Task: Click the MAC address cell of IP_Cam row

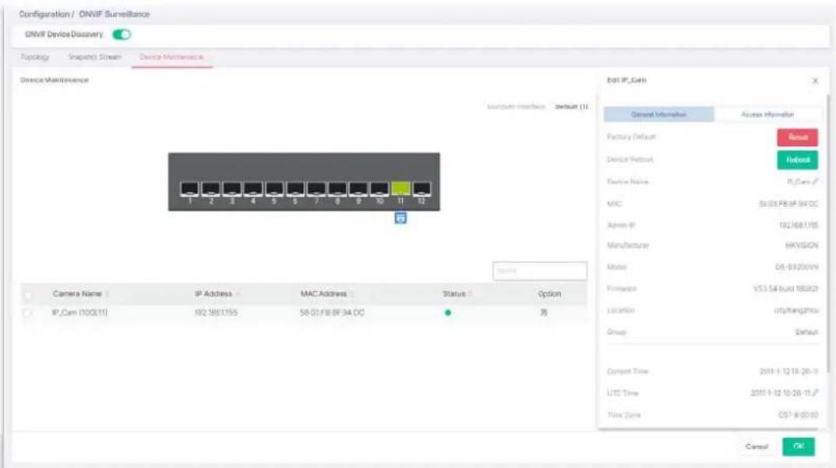Action: (x=332, y=313)
